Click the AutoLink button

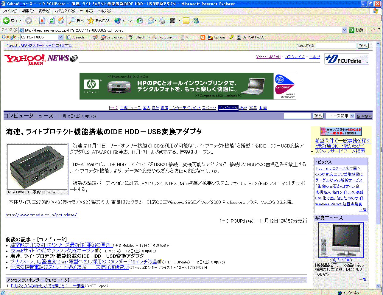162,37
